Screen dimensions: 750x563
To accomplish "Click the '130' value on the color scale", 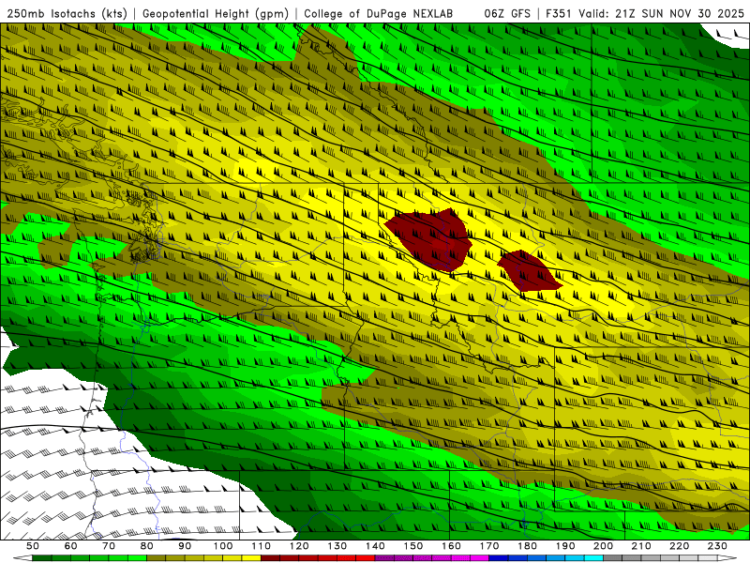I will (x=337, y=546).
